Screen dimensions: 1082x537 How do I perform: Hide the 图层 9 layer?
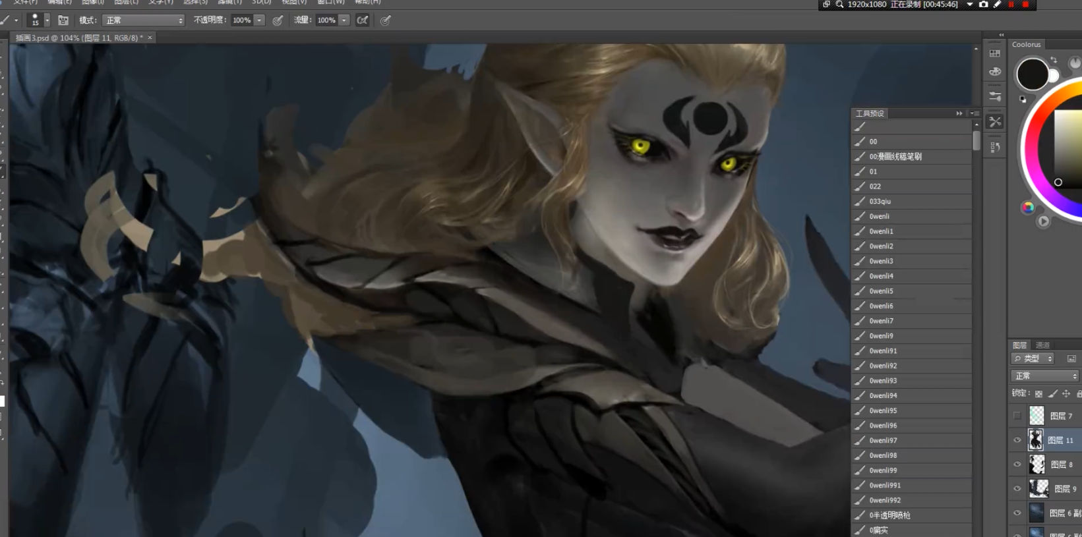[1017, 489]
